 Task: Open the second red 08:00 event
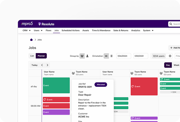point(56,106)
